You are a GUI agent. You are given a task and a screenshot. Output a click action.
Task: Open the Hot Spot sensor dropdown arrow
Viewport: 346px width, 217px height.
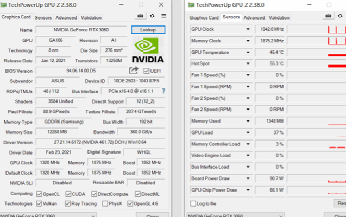point(248,63)
